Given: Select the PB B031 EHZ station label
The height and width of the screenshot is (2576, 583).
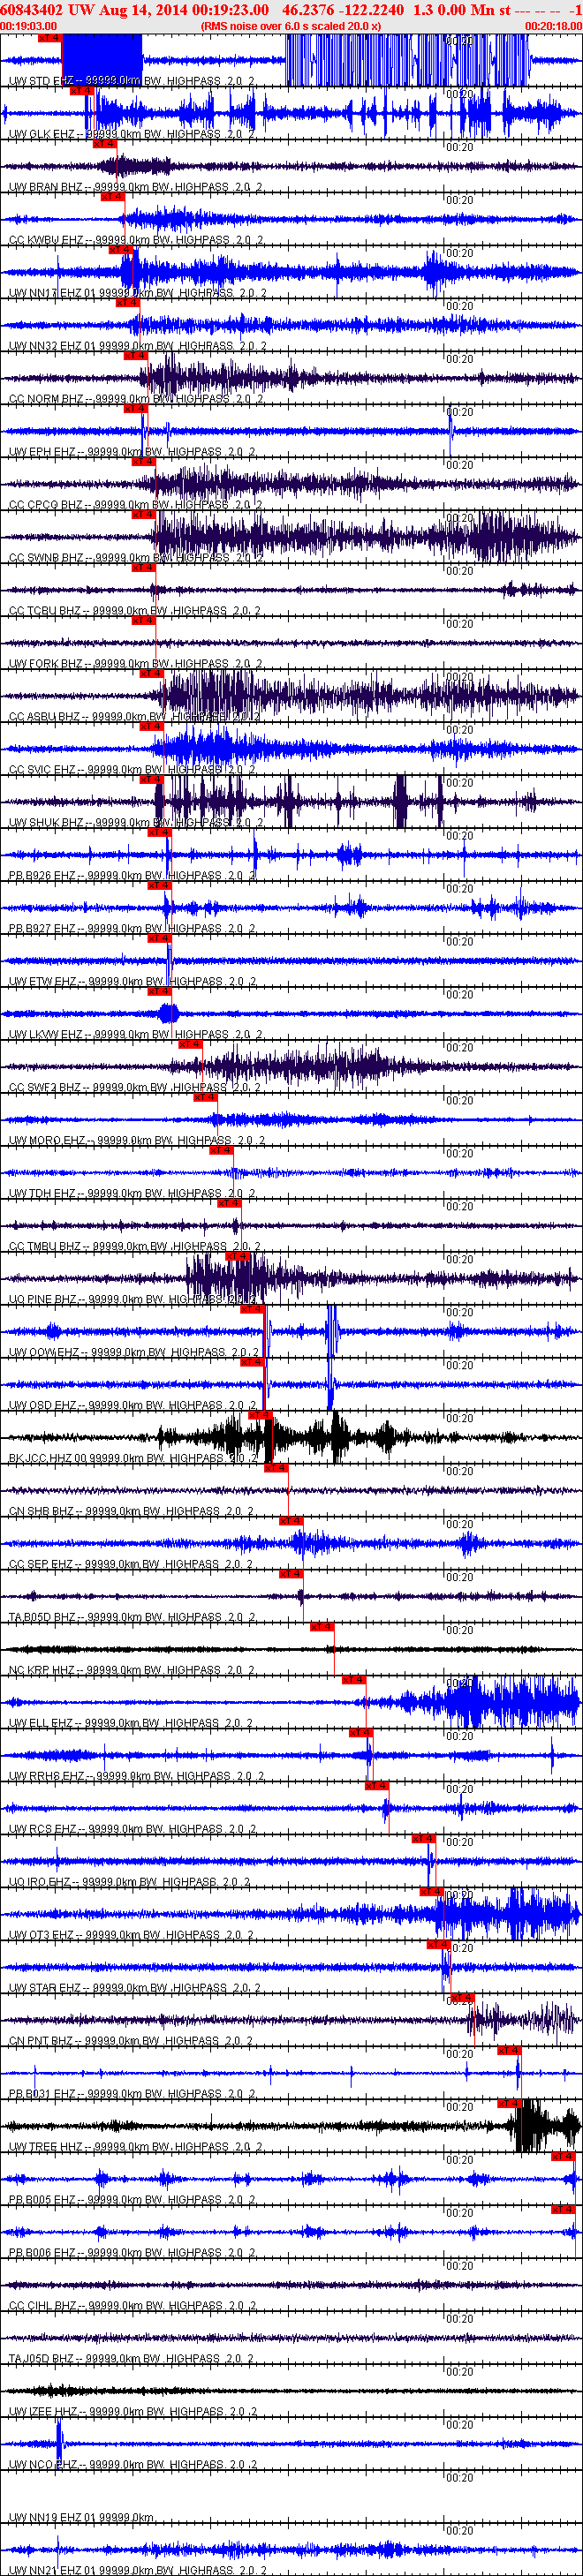Looking at the screenshot, I should (x=132, y=2095).
